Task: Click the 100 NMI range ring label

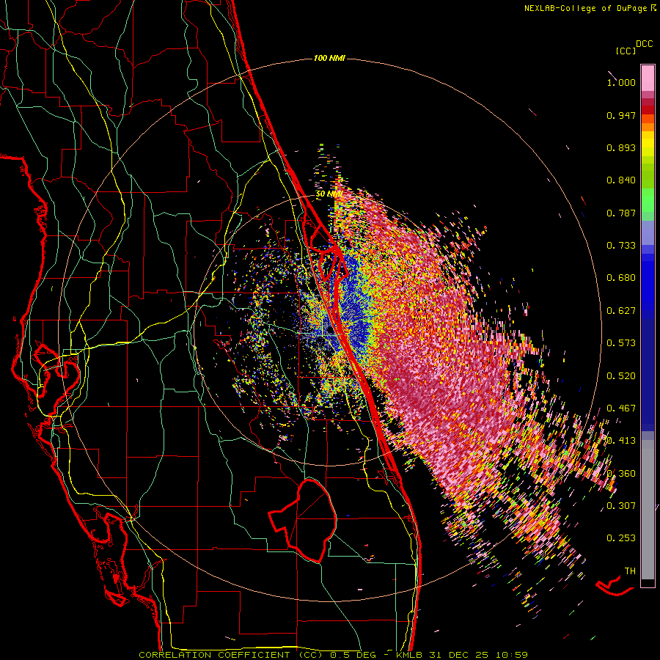Action: (x=329, y=58)
